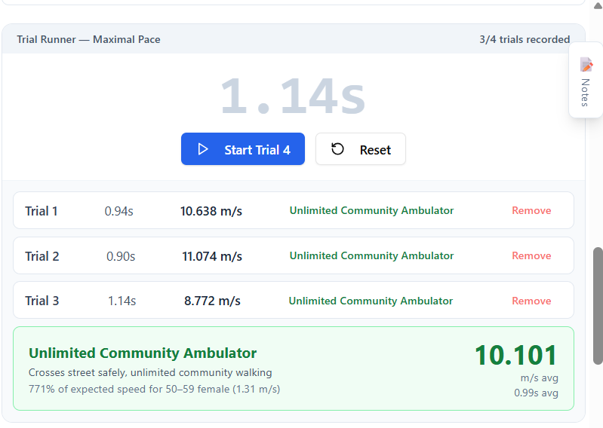Click the play triangle icon on Start Trial 4

pyautogui.click(x=203, y=149)
